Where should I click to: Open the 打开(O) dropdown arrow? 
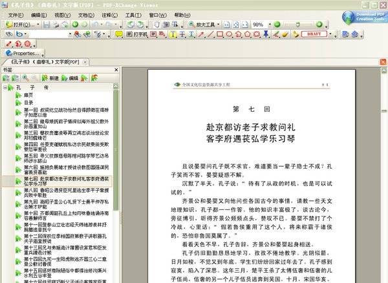[x=38, y=24]
